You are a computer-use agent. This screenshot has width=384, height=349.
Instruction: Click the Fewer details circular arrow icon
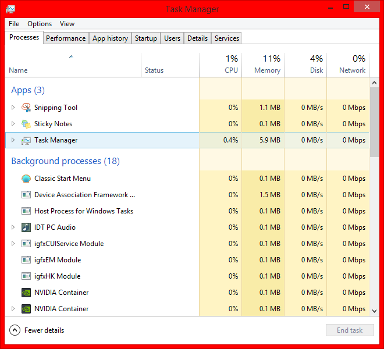click(x=15, y=330)
